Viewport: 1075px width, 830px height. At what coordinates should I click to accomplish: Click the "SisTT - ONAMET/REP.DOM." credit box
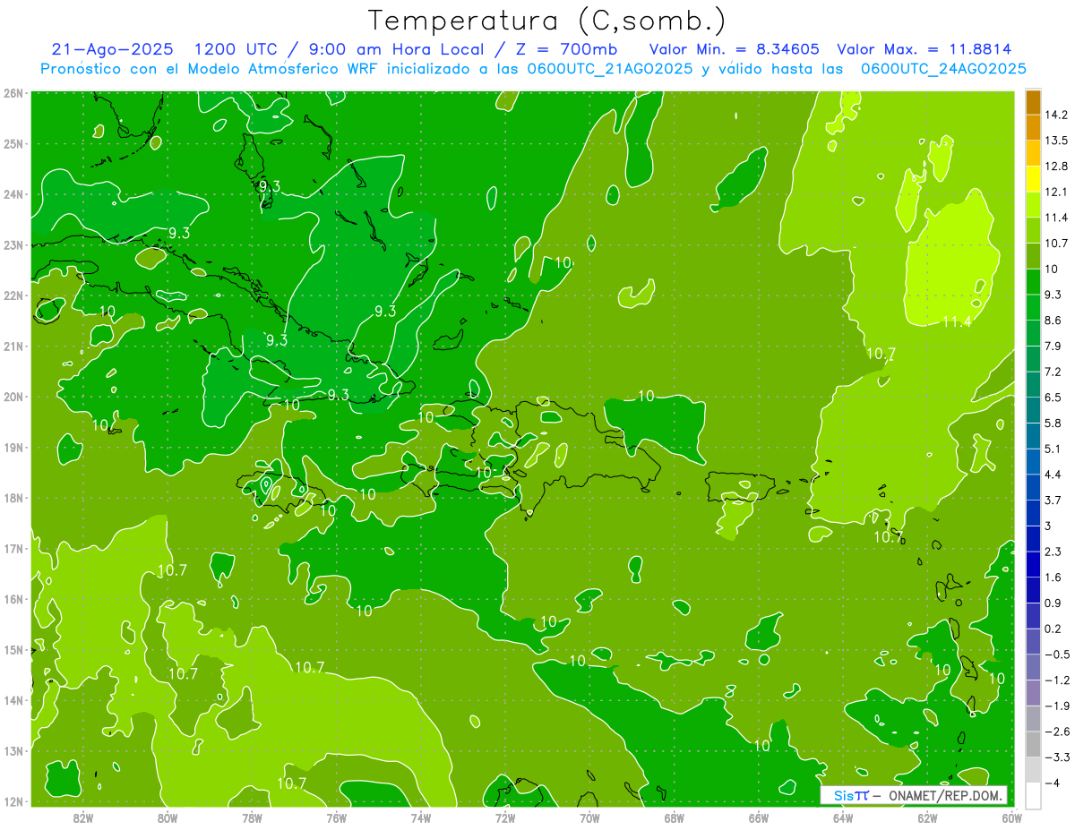pos(914,795)
